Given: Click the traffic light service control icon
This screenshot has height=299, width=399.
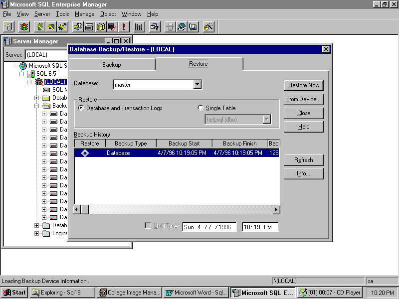Looking at the screenshot, I should pos(24,27).
